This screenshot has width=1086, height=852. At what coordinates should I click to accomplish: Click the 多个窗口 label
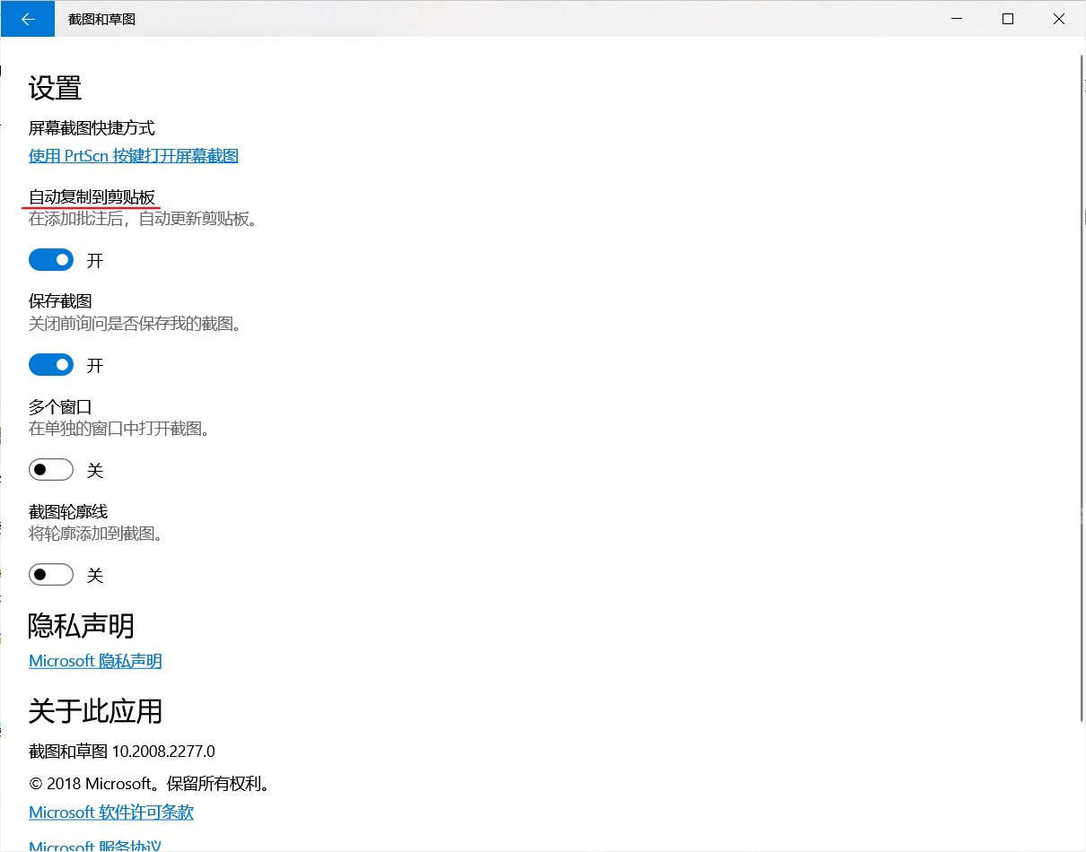pyautogui.click(x=60, y=406)
